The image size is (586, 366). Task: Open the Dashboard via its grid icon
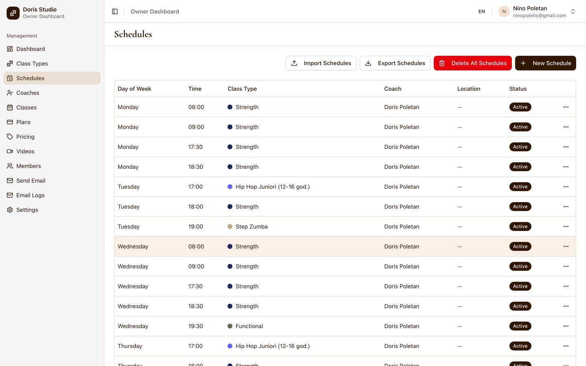coord(10,49)
